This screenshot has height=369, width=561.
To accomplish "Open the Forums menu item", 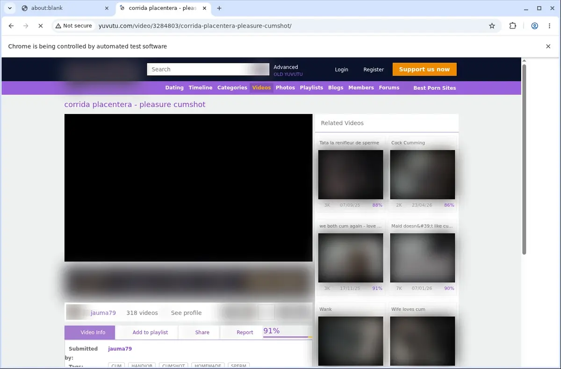I will (x=389, y=88).
